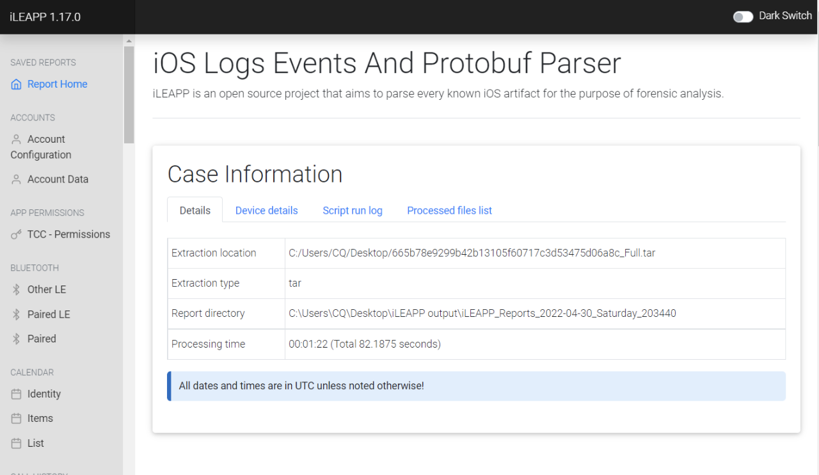Click the calendar icon beside List

pos(16,444)
